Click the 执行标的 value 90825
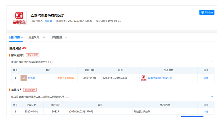This screenshot has height=129, width=221. coord(55,112)
